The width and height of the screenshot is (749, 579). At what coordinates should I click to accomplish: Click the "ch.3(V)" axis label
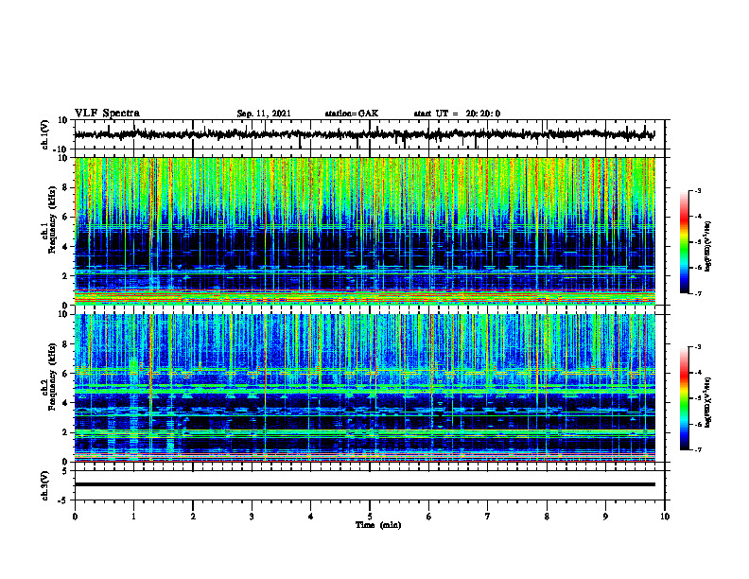coord(45,485)
